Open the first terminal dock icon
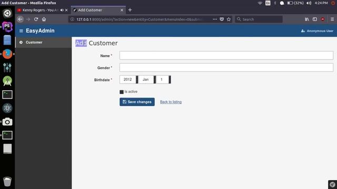 [x=7, y=94]
